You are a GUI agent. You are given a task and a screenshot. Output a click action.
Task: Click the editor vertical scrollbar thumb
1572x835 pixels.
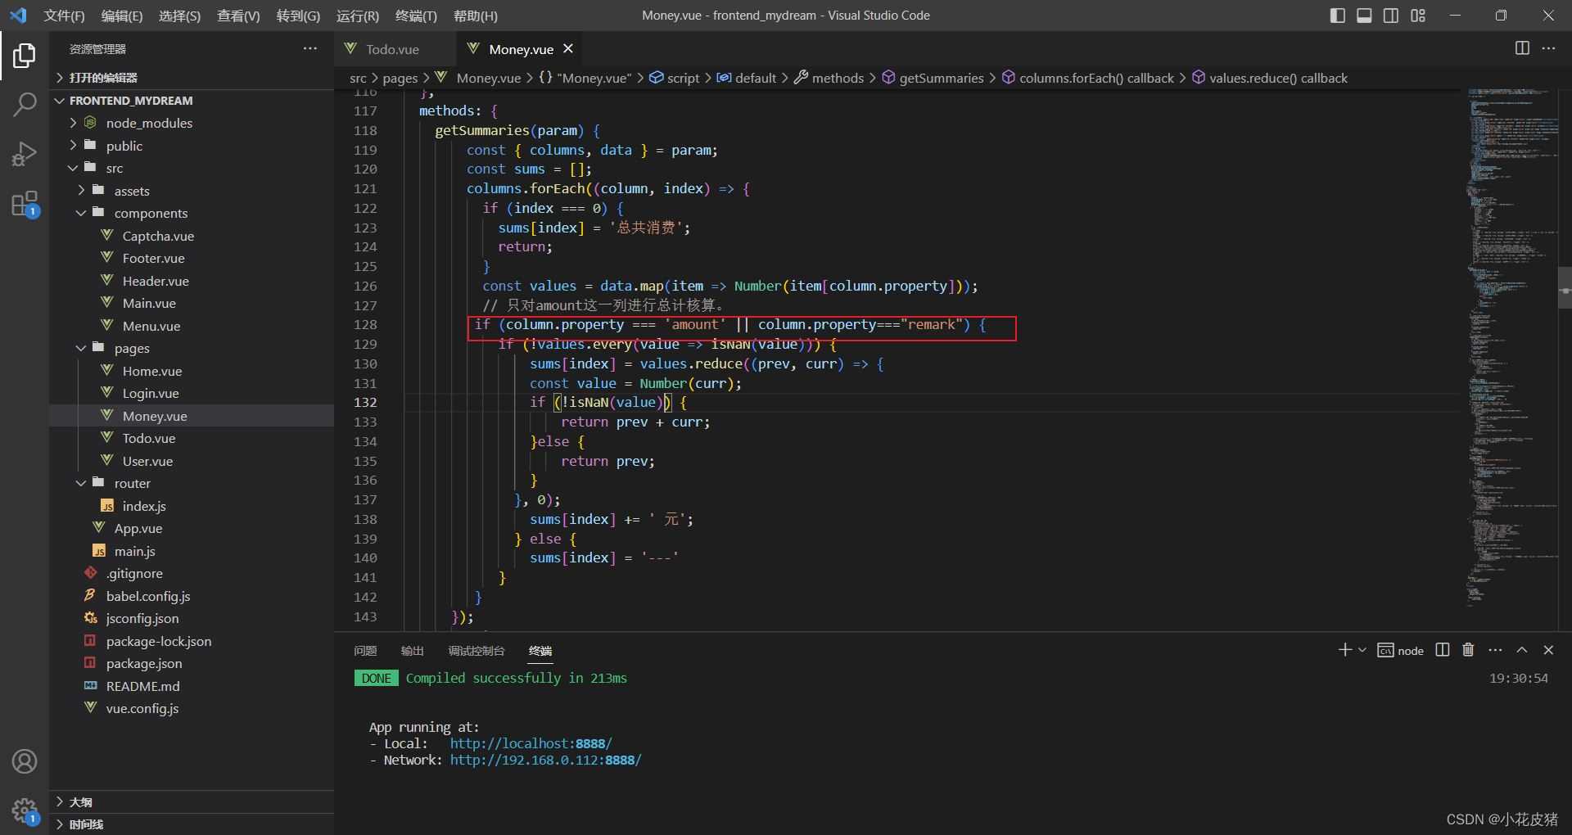1565,287
